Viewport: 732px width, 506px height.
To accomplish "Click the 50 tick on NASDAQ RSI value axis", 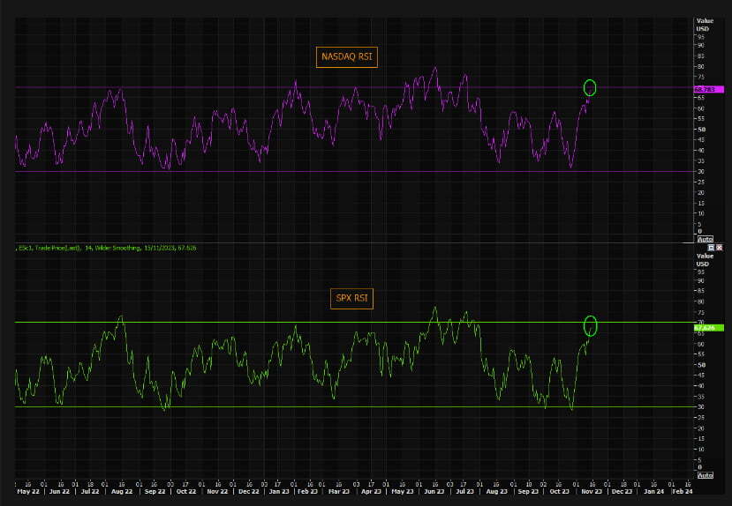I will point(701,129).
